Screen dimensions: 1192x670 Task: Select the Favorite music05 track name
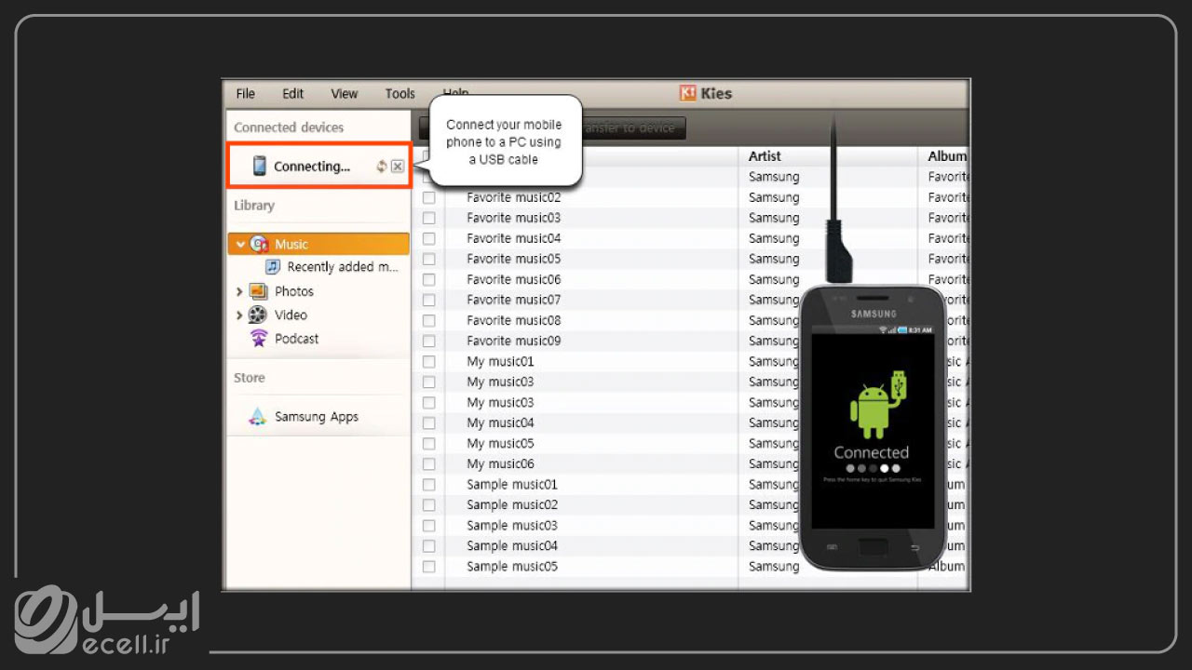514,259
